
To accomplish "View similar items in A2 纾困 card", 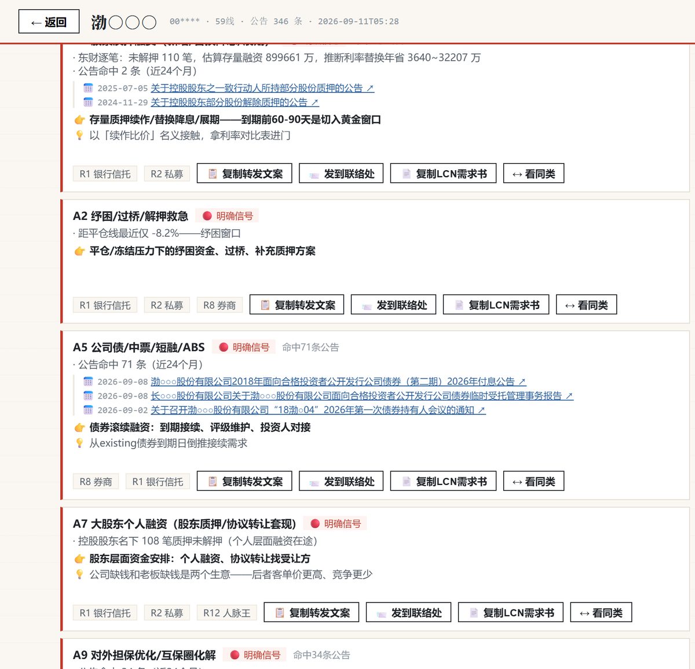I will pos(587,305).
